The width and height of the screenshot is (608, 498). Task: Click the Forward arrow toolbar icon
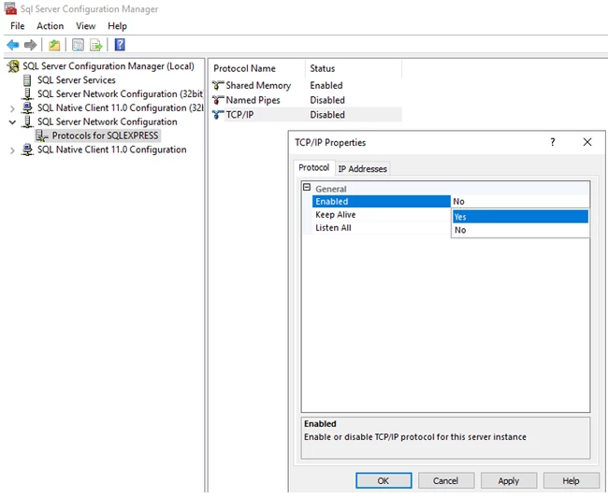coord(30,45)
